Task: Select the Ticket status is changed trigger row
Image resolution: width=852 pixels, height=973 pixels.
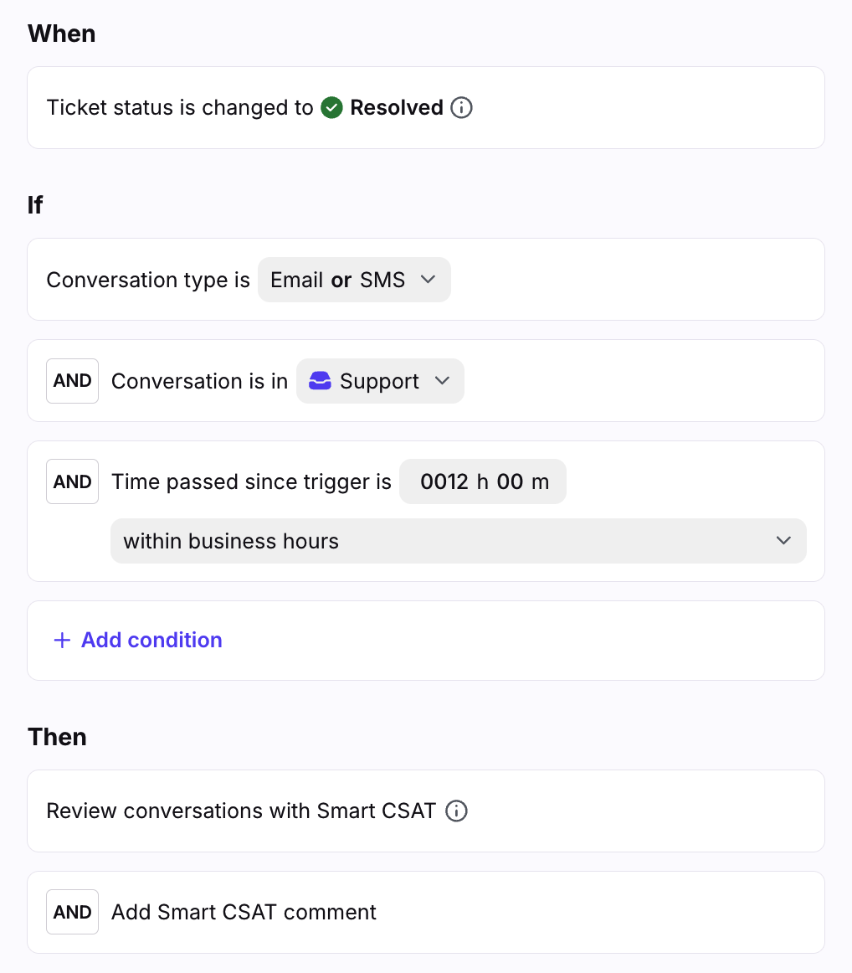Action: pos(426,108)
